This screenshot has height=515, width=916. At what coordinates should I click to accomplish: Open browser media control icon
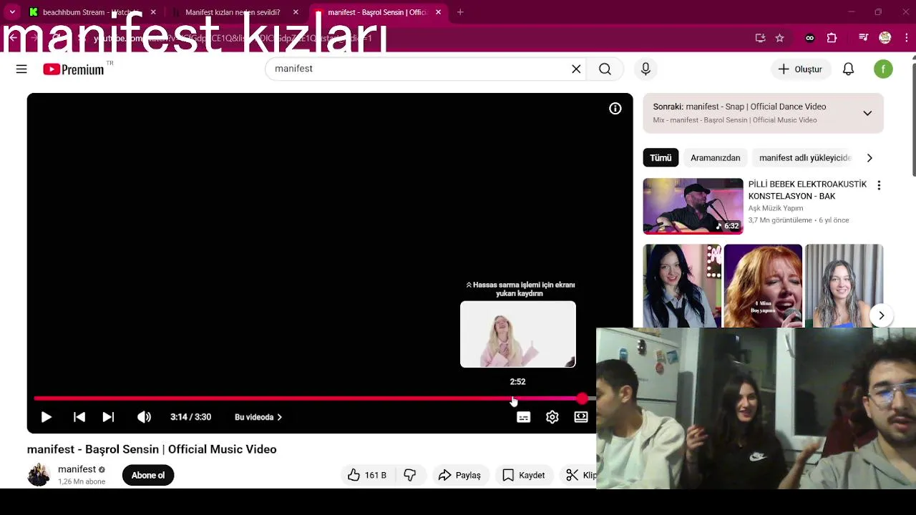tap(864, 38)
